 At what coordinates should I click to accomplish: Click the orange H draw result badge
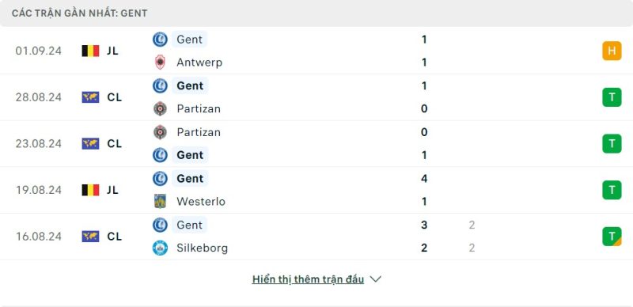click(612, 51)
